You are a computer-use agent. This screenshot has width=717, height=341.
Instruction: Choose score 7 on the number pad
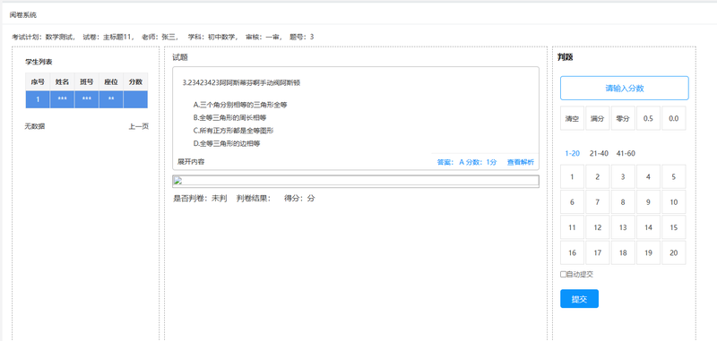[597, 201]
